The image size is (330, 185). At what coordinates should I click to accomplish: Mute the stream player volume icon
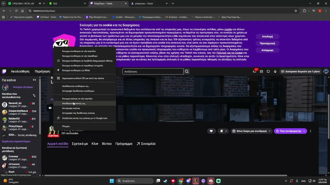50,108
